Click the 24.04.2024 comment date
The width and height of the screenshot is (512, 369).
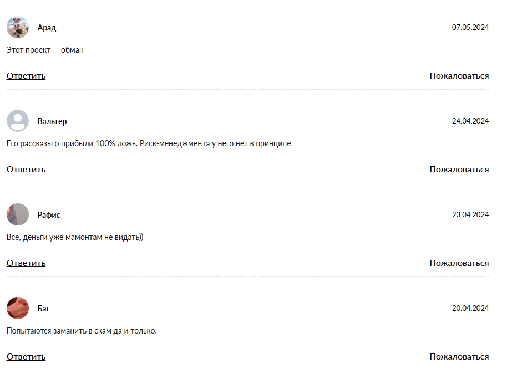click(470, 121)
